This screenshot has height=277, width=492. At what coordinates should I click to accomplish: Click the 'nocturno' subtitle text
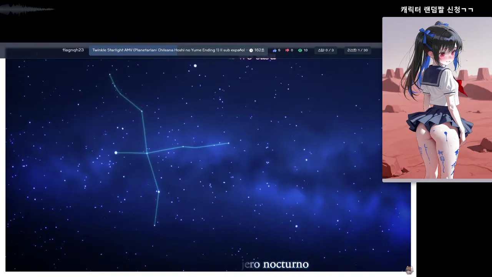point(286,264)
